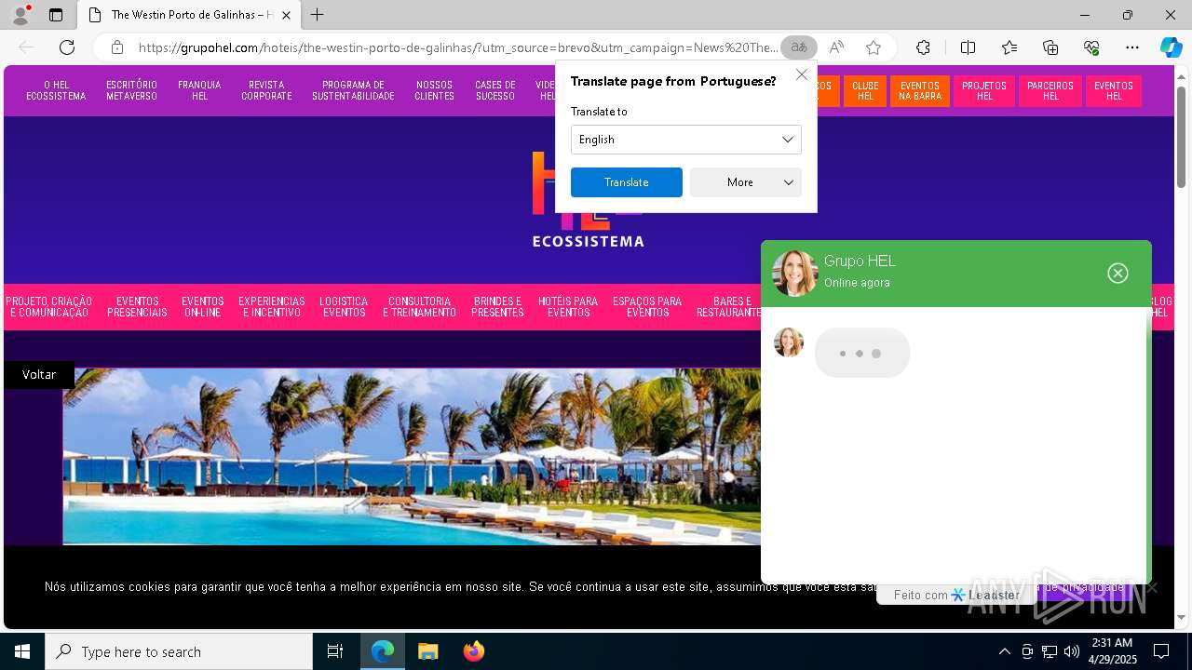
Task: Open Nossos Clientes menu item
Action: click(x=435, y=91)
